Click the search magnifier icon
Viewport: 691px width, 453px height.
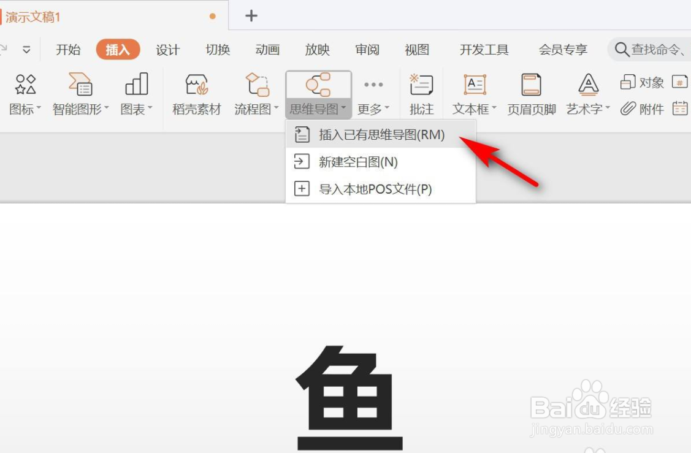621,50
